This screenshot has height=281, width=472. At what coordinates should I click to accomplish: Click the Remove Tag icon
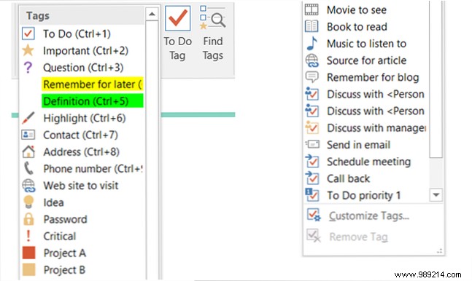click(314, 236)
